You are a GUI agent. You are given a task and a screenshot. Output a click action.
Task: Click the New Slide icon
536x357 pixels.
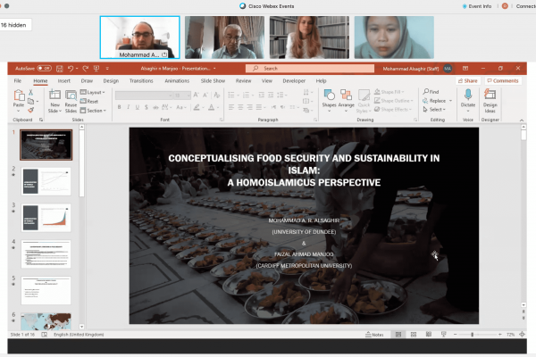(54, 95)
